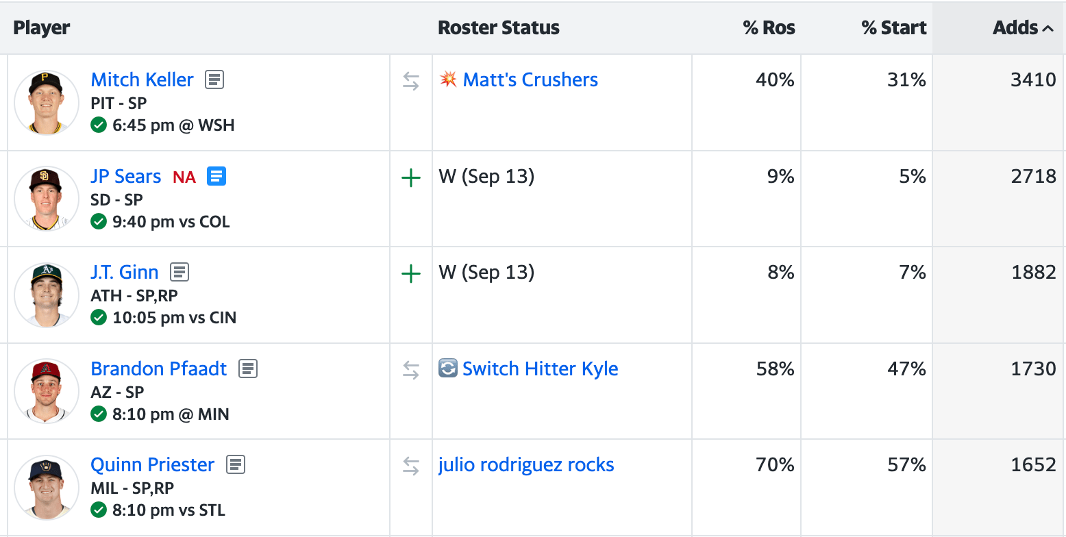Propose trade for Mitch Keller via arrows icon
This screenshot has width=1066, height=537.
click(x=410, y=82)
